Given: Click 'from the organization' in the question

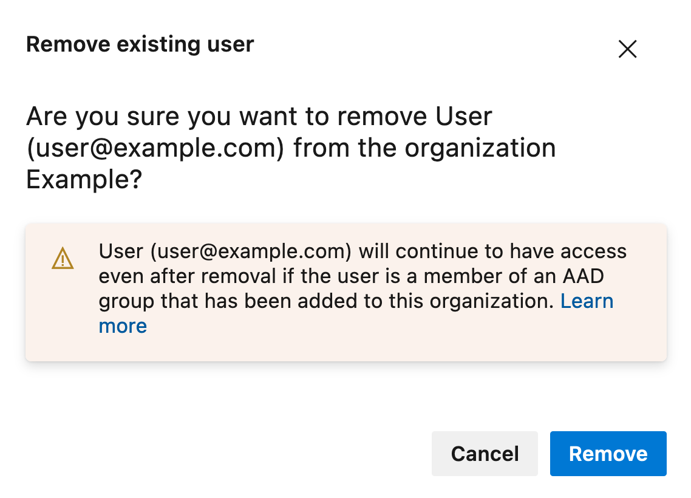Looking at the screenshot, I should 425,148.
